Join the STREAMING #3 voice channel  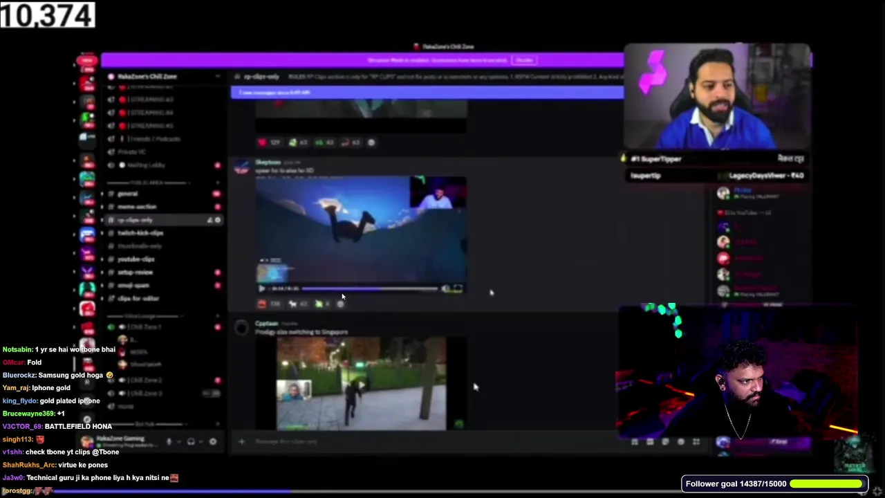(151, 100)
